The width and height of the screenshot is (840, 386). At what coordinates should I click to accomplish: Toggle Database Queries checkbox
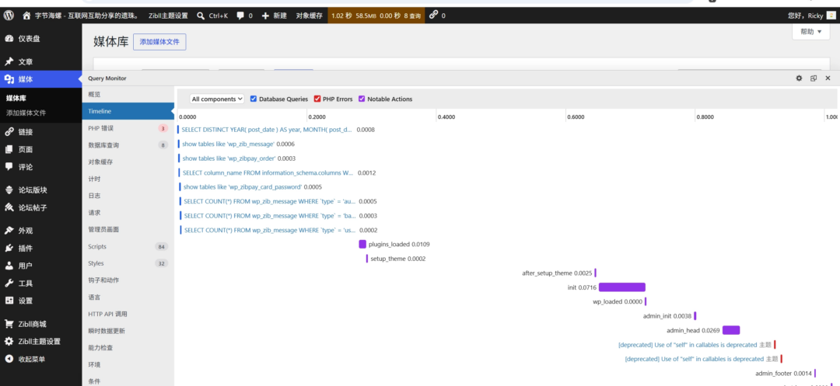[x=254, y=99]
